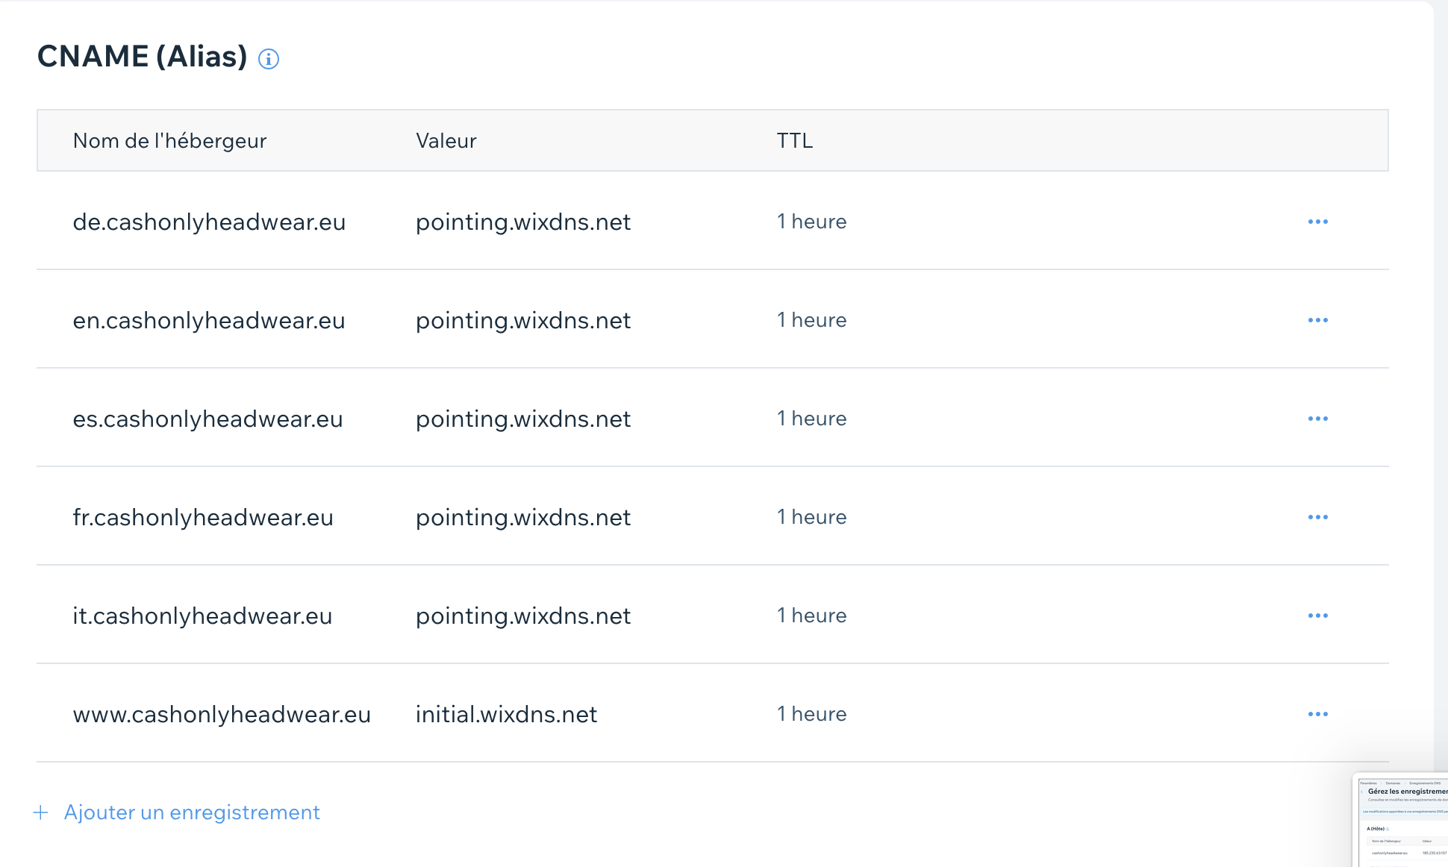This screenshot has width=1448, height=867.
Task: Open options menu for de.cashonlyheadwear.eu
Action: click(x=1317, y=222)
